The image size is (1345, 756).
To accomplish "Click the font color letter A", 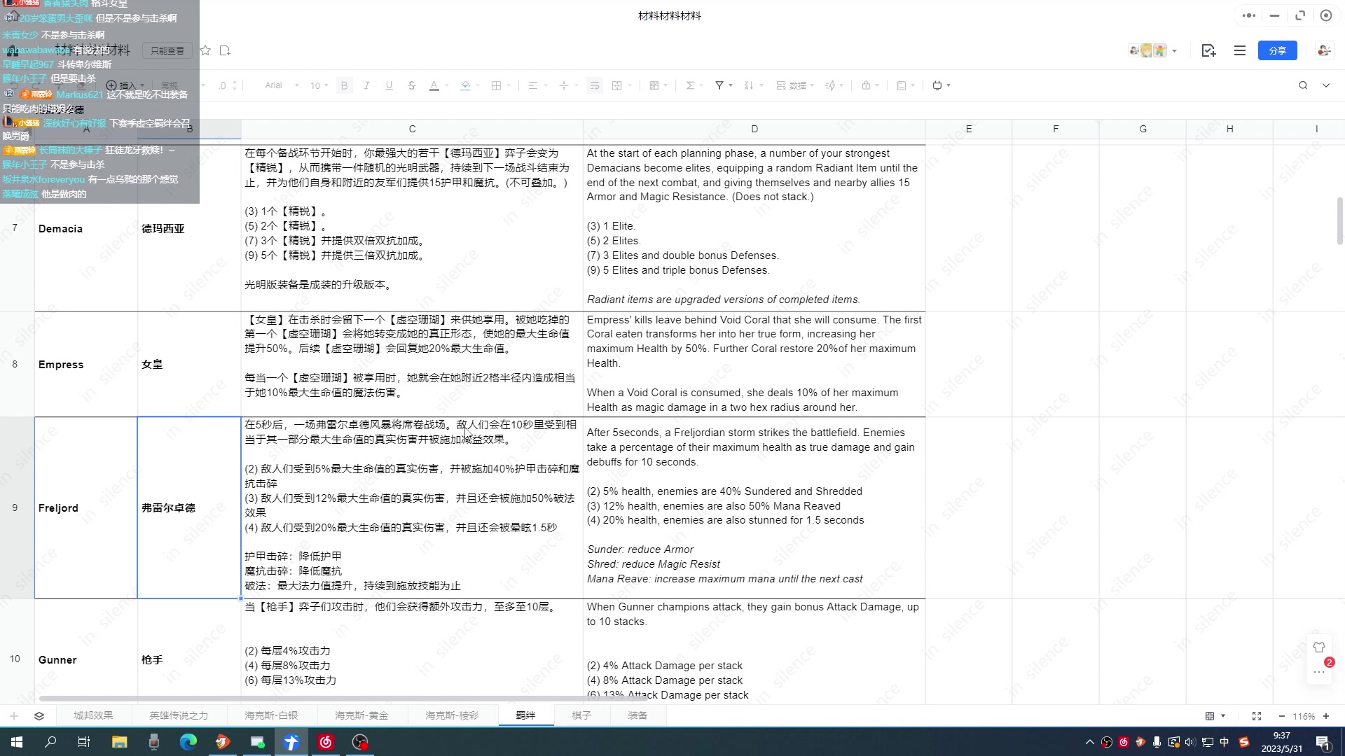I will click(434, 85).
